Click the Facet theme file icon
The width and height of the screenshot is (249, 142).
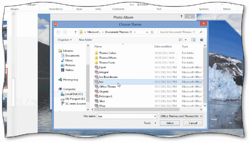point(96,67)
